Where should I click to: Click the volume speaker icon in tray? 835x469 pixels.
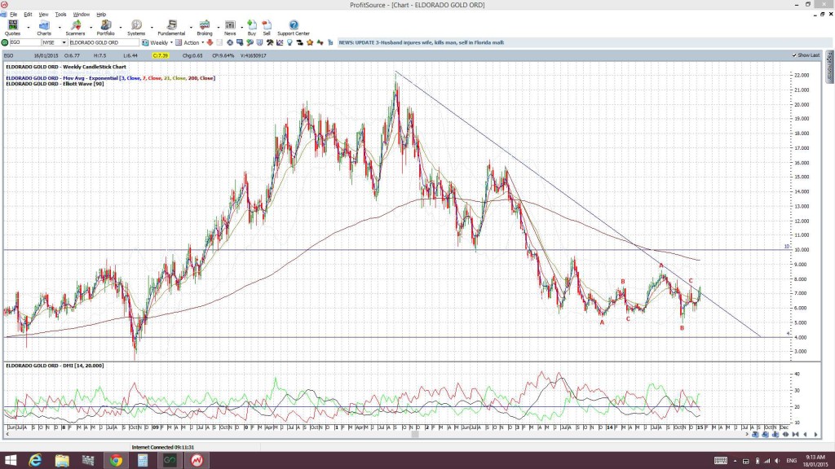[x=777, y=461]
